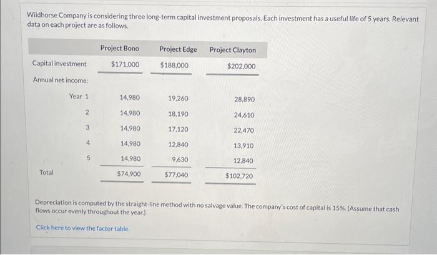Click Project Edge year 1 value 19,260
This screenshot has width=437, height=255.
click(x=178, y=99)
